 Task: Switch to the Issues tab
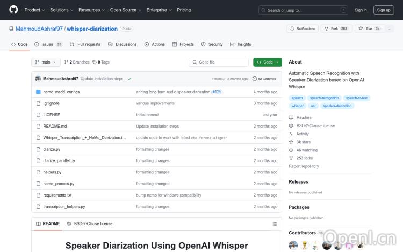48,44
